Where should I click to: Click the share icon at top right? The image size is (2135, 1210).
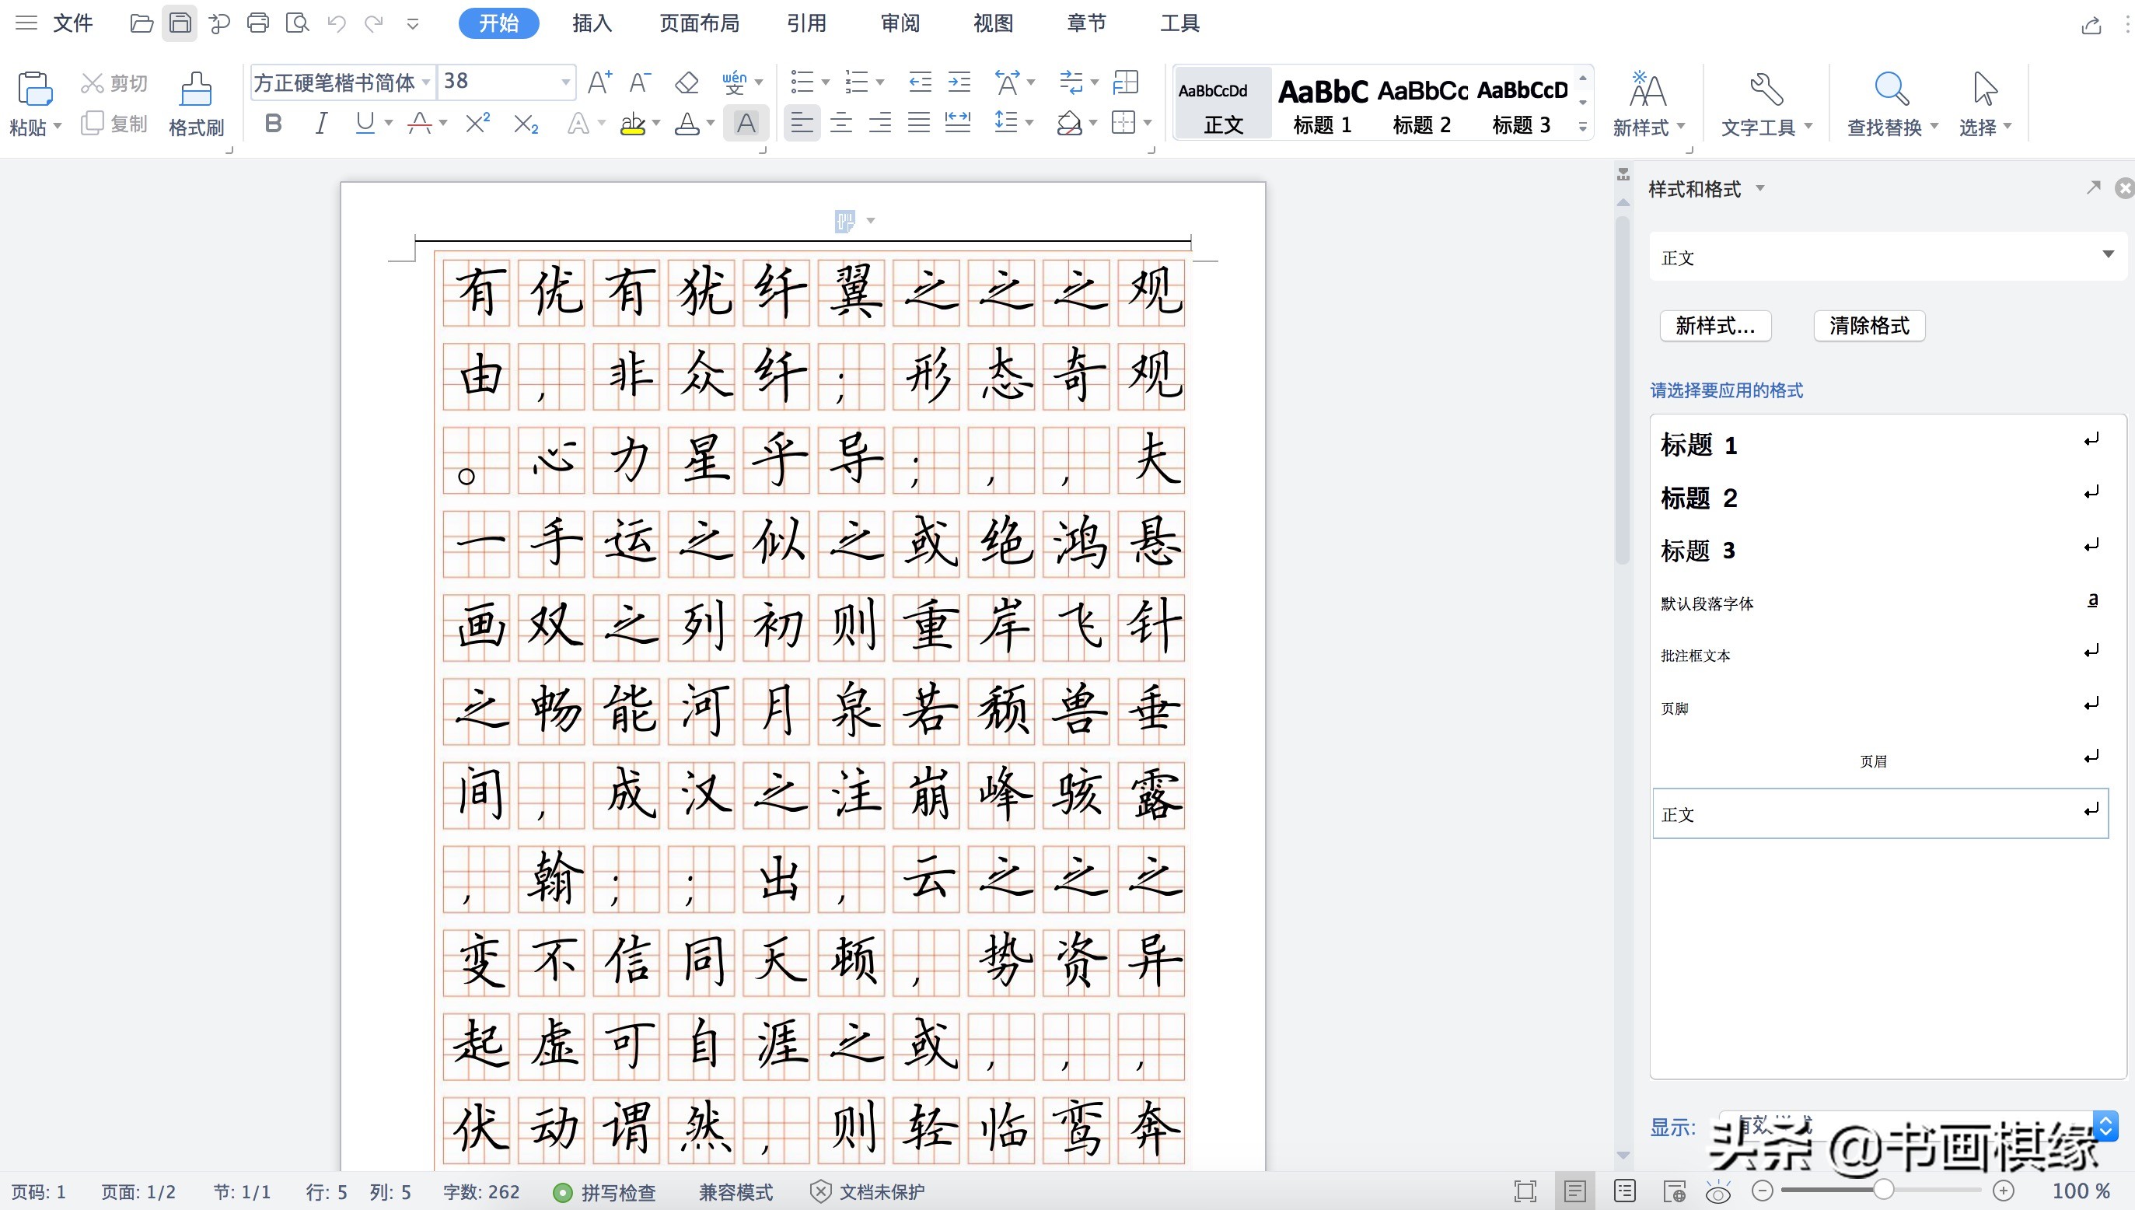click(2091, 25)
